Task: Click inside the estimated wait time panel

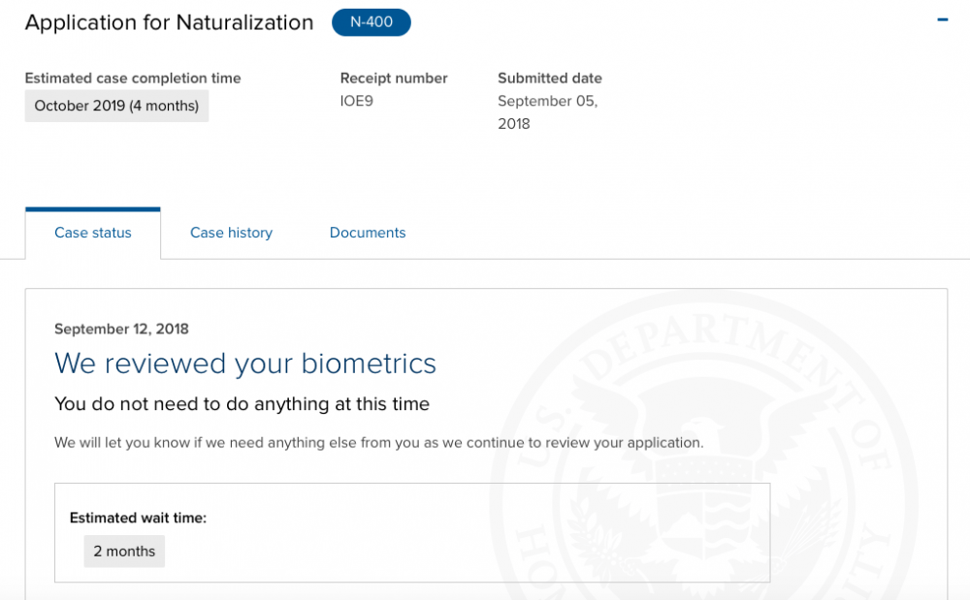Action: point(412,533)
